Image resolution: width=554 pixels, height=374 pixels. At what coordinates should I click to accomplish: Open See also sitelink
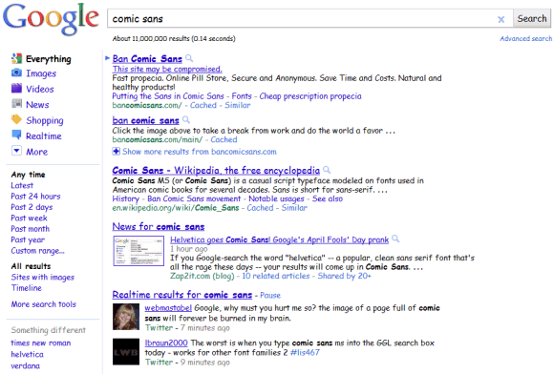(328, 199)
